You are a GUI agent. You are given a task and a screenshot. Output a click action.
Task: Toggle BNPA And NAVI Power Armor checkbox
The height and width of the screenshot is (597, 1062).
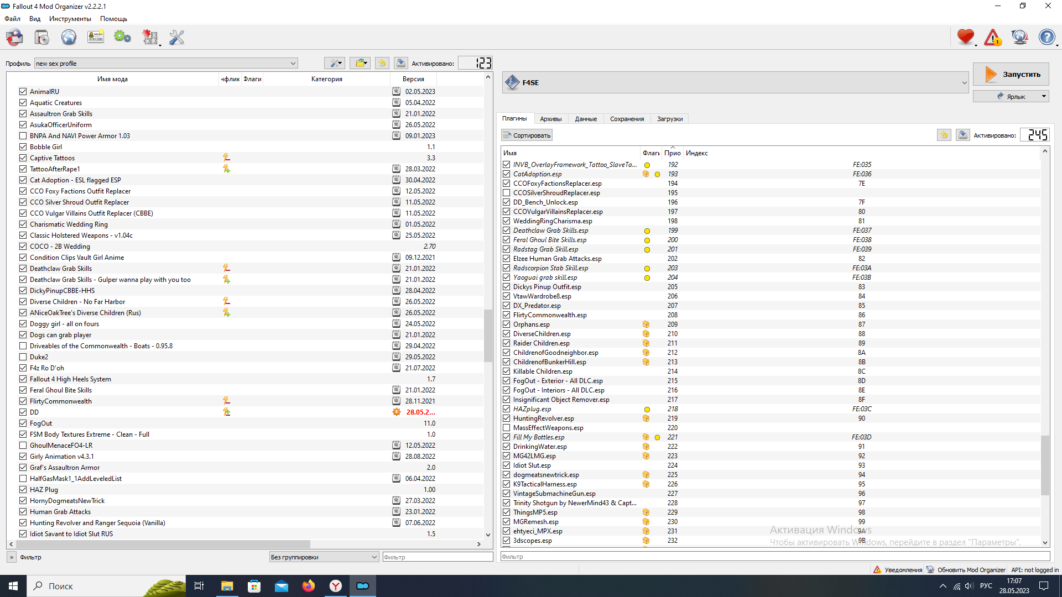coord(23,136)
